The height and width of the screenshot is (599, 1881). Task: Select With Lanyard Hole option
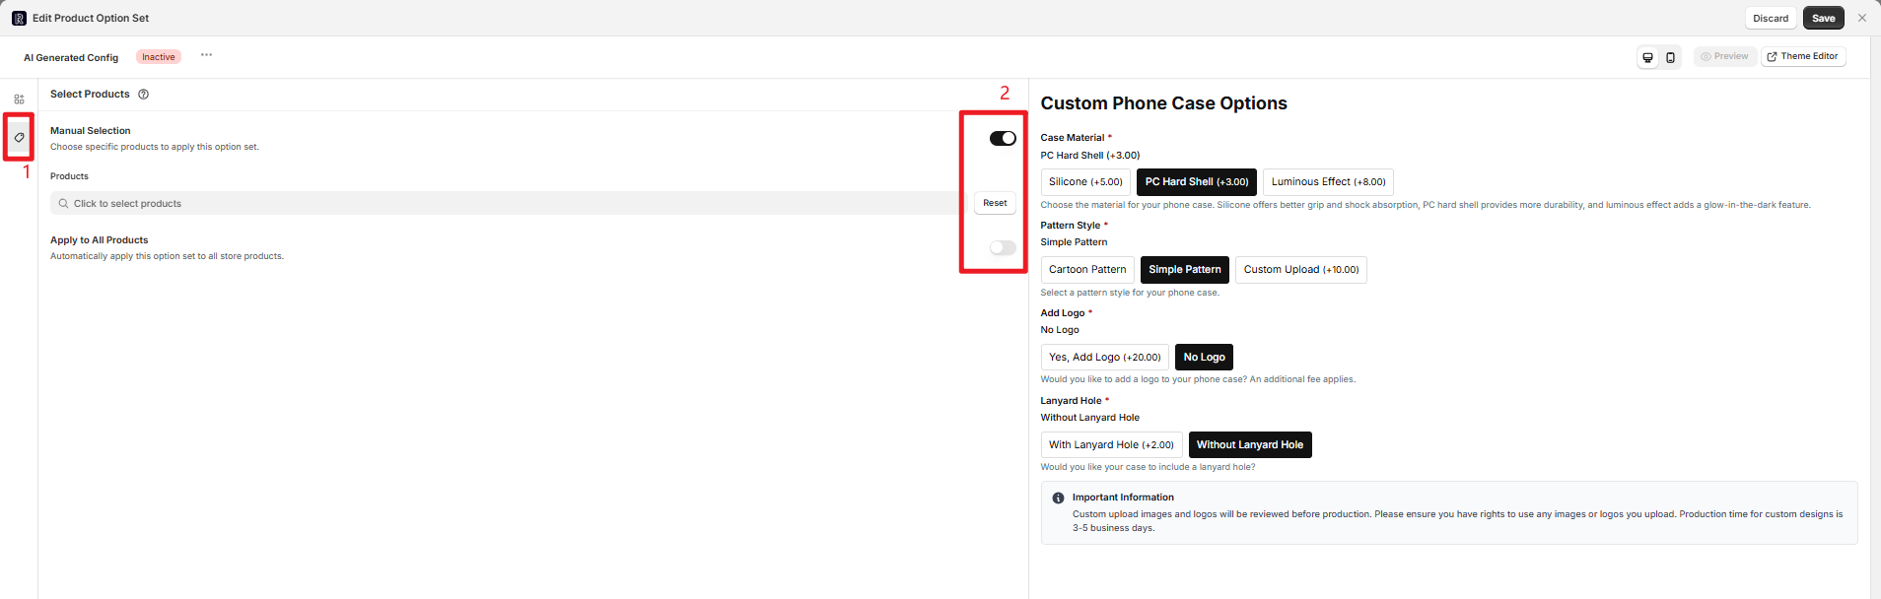pos(1111,445)
